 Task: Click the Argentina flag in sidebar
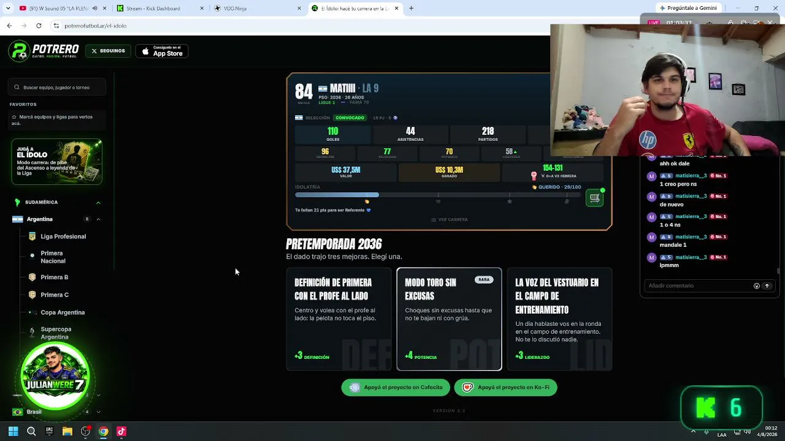[x=17, y=219]
